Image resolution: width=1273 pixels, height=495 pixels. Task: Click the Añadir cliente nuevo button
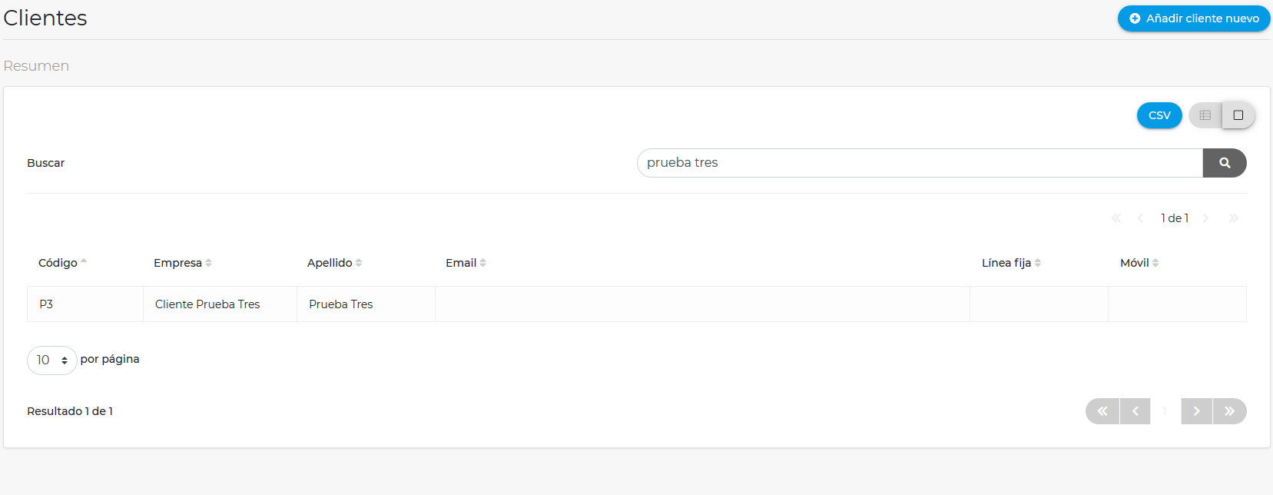coord(1193,18)
